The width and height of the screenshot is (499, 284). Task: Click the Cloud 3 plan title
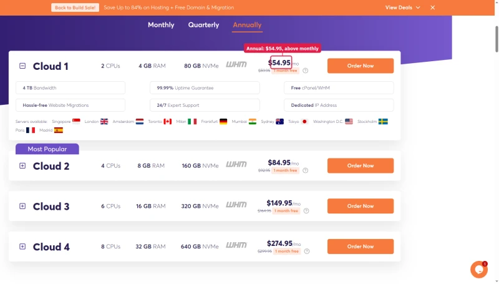click(x=51, y=207)
